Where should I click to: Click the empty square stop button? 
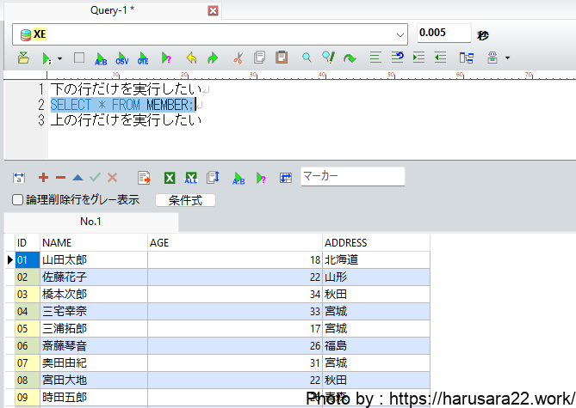(79, 58)
